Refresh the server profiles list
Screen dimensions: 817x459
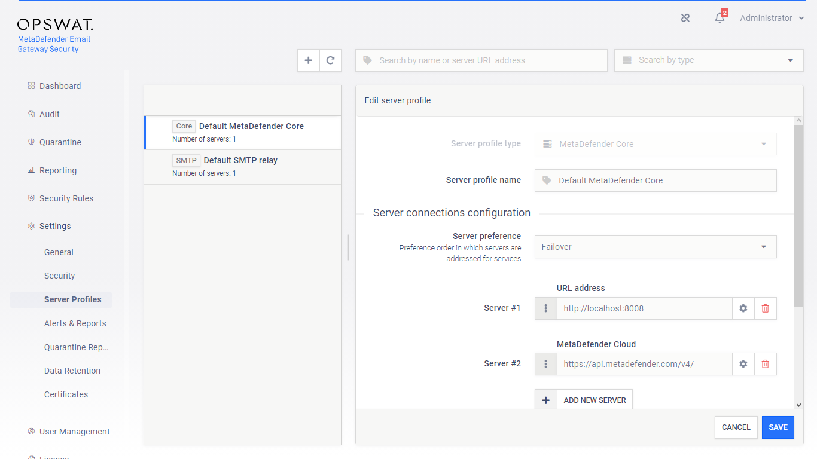tap(330, 60)
